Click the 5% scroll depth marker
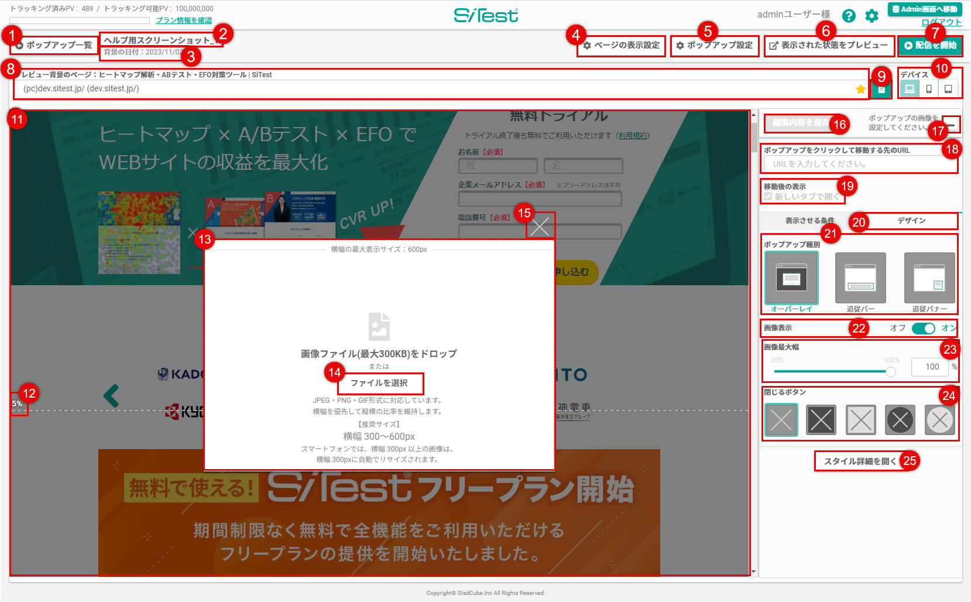 (17, 404)
